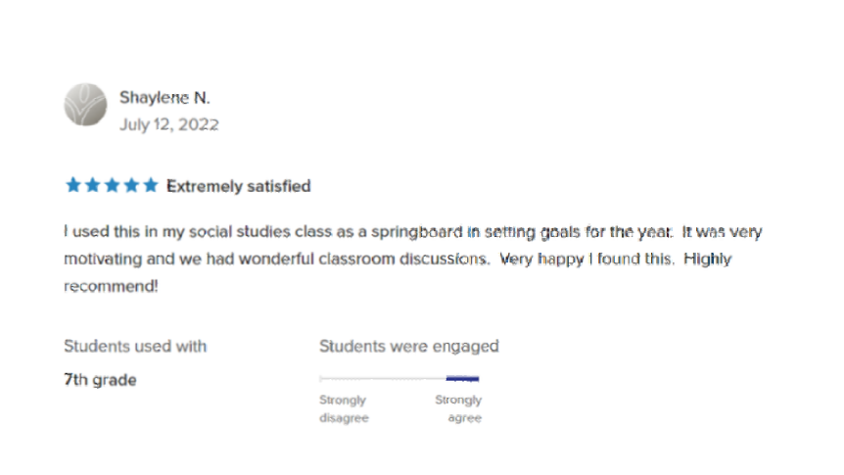Click the July 12, 2022 review date
Image resolution: width=844 pixels, height=475 pixels.
(168, 124)
